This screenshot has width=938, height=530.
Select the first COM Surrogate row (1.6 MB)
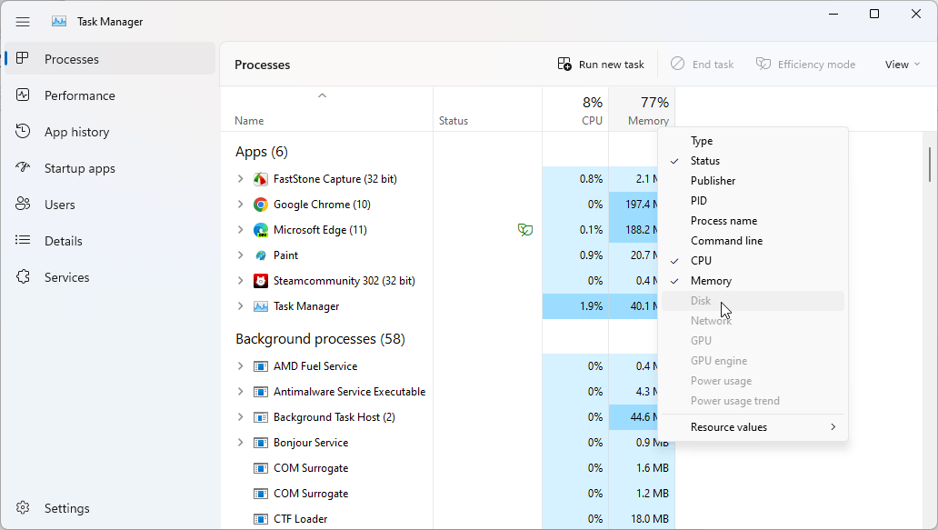[447, 468]
